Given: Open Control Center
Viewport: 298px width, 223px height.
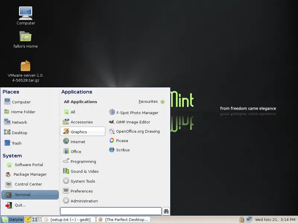Looking at the screenshot, I should point(30,184).
